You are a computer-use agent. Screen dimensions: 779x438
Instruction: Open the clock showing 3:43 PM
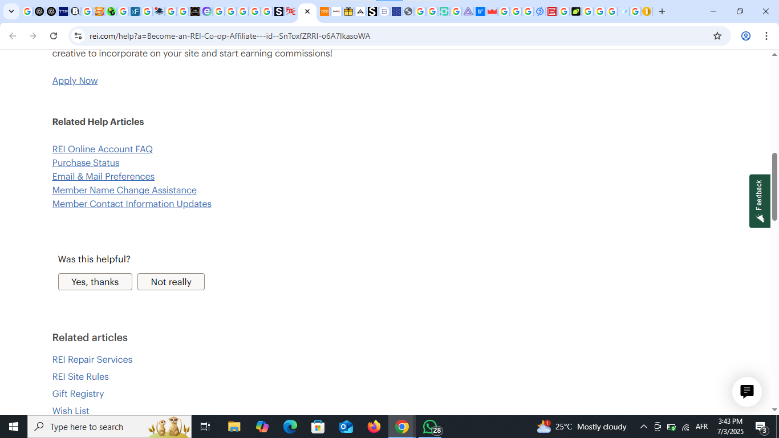731,427
